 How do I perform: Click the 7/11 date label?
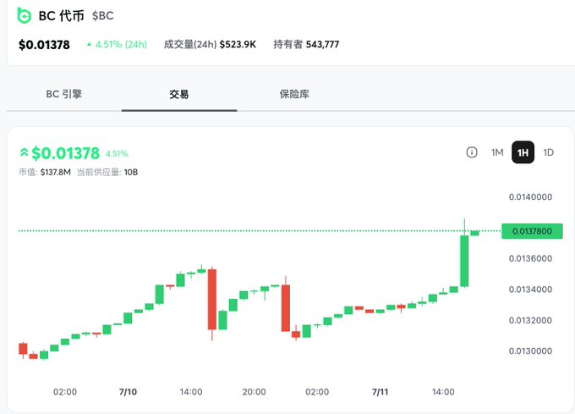pyautogui.click(x=381, y=392)
